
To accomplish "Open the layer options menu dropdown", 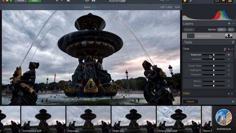I will (231, 30).
